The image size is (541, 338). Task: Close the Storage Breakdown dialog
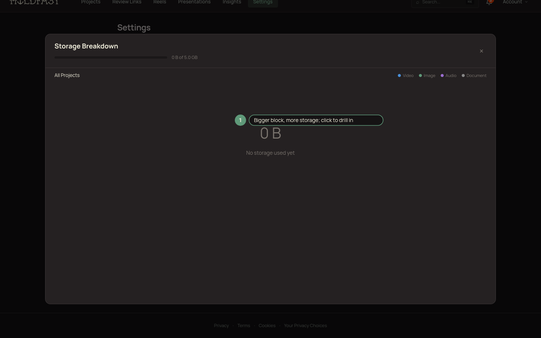pos(481,51)
